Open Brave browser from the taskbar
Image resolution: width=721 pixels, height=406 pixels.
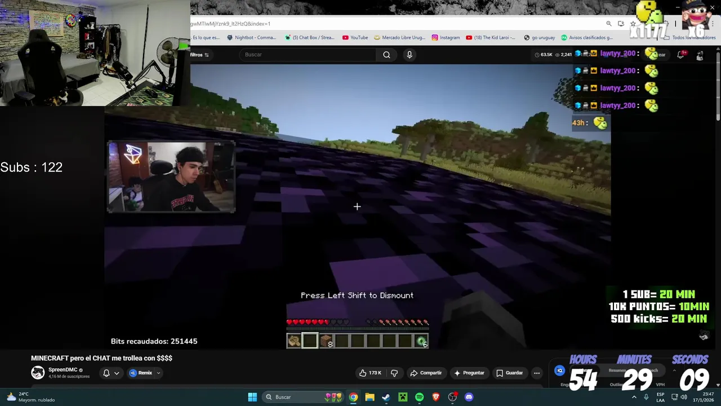(x=435, y=397)
